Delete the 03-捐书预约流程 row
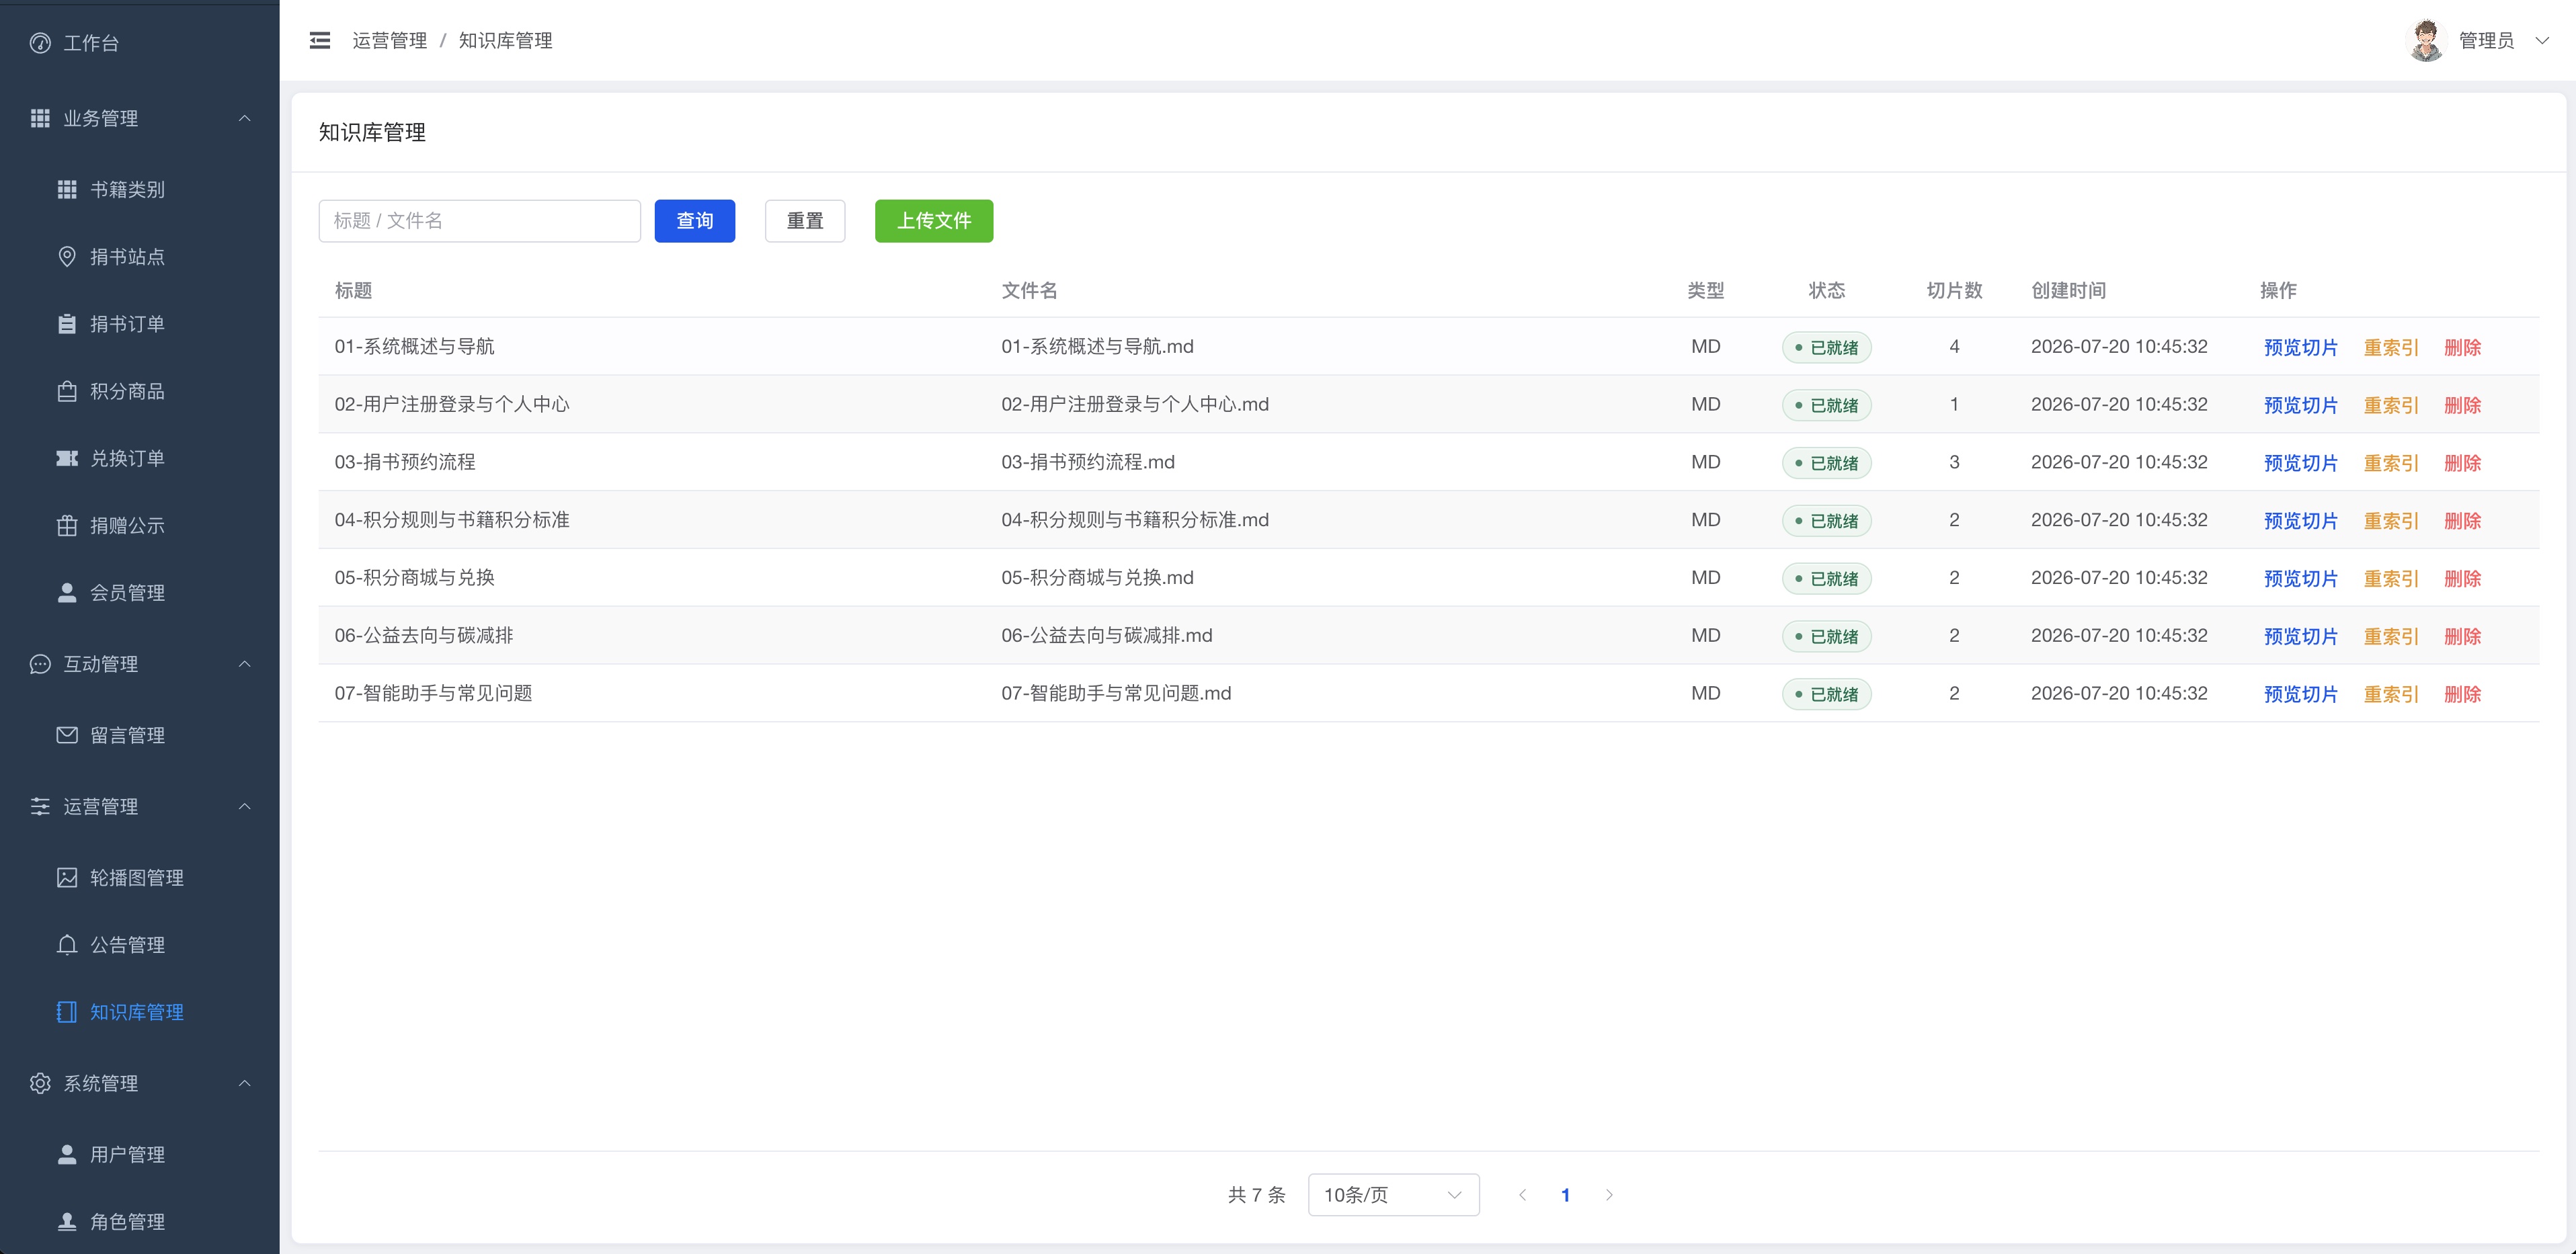The image size is (2576, 1254). [2463, 463]
